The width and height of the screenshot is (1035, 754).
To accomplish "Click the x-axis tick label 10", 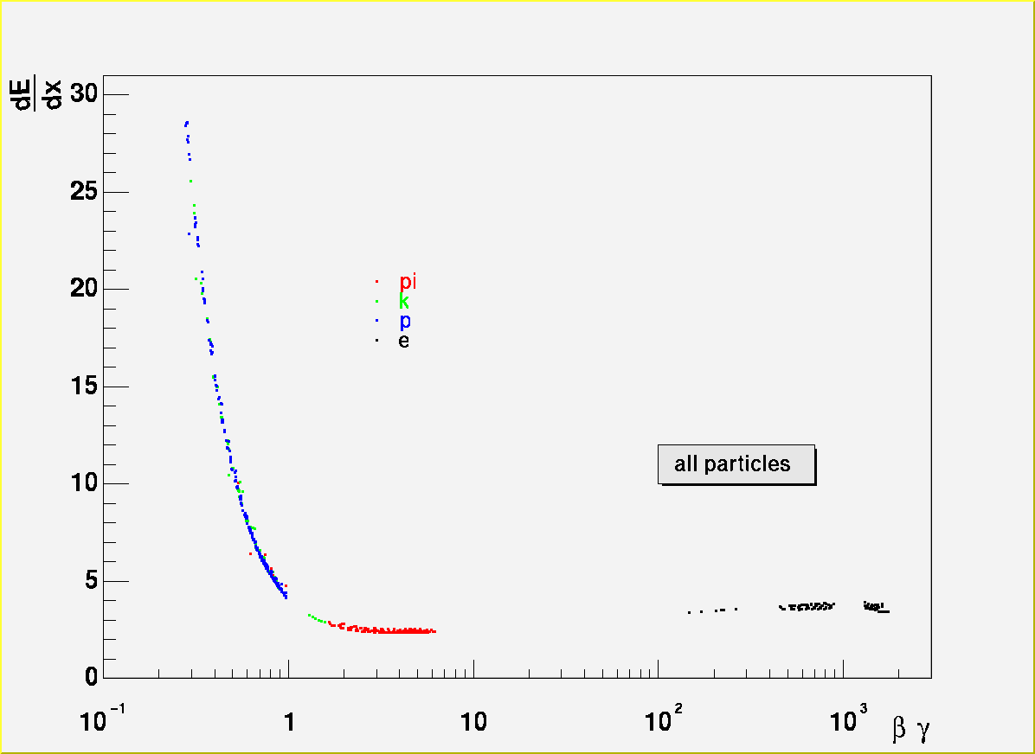I will tap(473, 722).
